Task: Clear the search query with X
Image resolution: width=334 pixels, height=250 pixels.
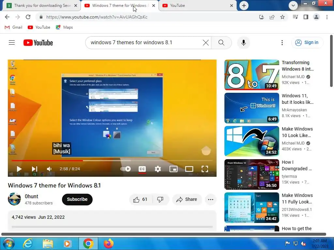Action: click(206, 43)
